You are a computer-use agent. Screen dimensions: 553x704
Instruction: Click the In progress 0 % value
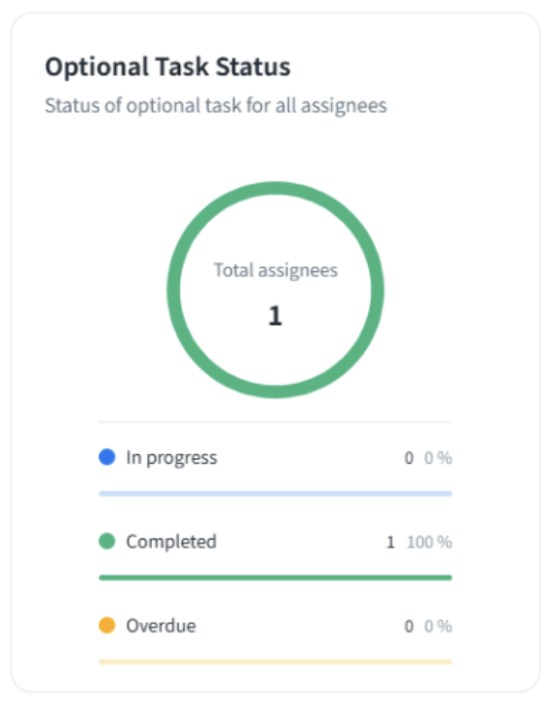pos(438,458)
